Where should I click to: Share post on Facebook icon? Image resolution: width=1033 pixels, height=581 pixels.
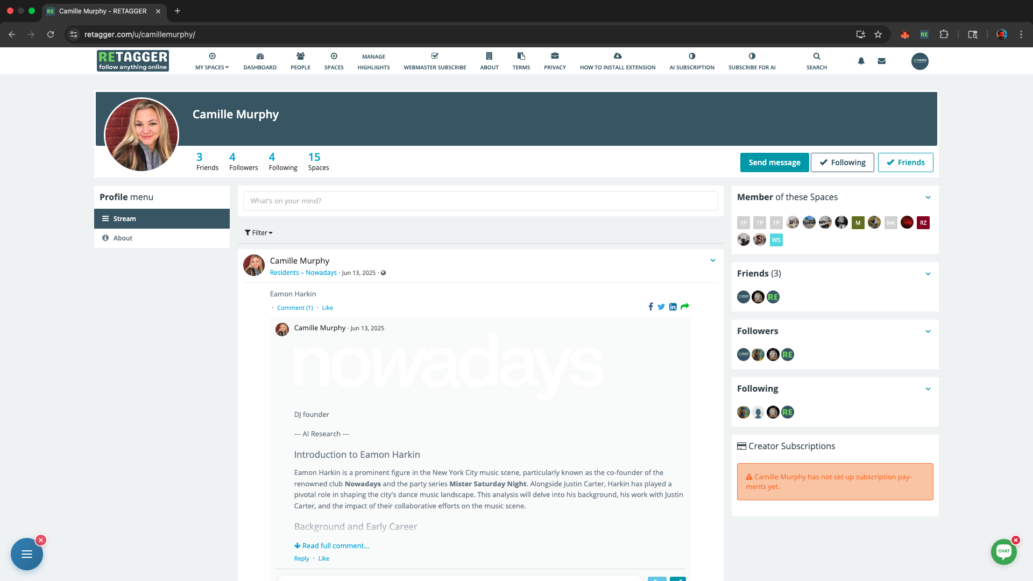650,307
